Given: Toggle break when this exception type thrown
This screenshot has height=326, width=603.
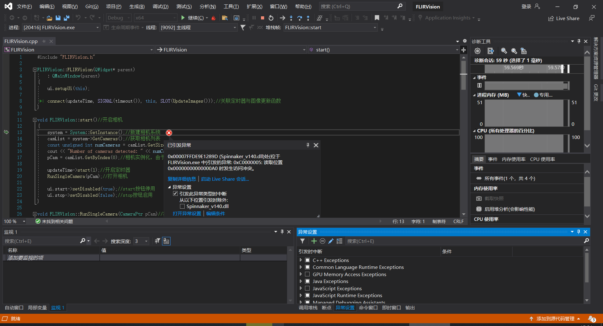Looking at the screenshot, I should [x=175, y=194].
